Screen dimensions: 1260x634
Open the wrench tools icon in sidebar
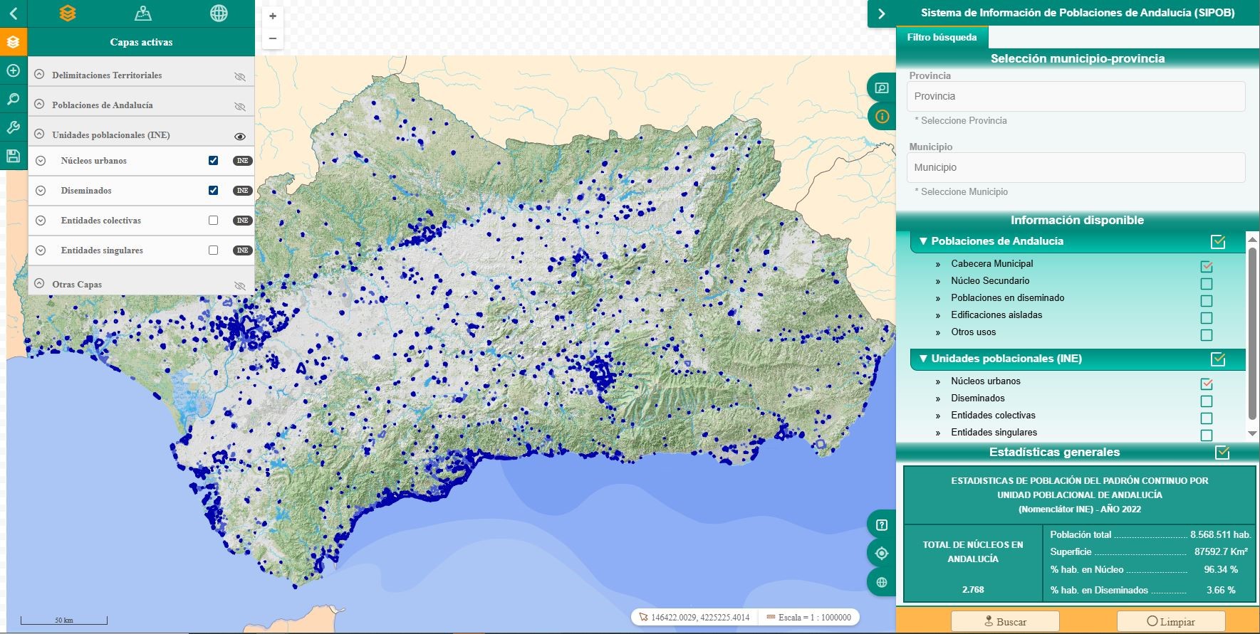13,128
